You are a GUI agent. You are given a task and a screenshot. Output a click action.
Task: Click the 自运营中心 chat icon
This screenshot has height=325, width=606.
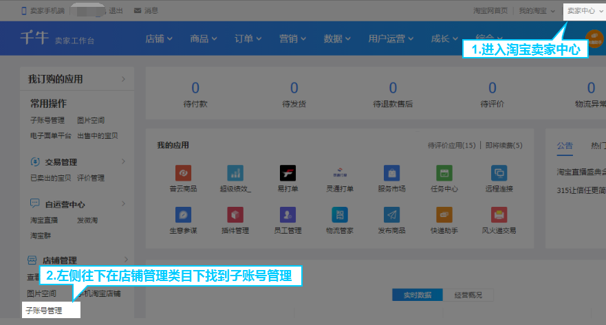35,203
